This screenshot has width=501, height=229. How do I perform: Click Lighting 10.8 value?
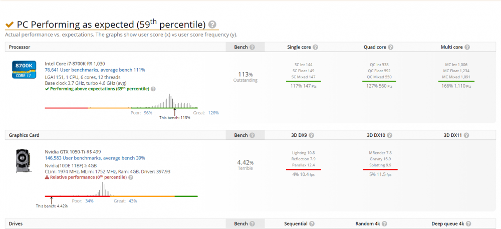pos(303,153)
